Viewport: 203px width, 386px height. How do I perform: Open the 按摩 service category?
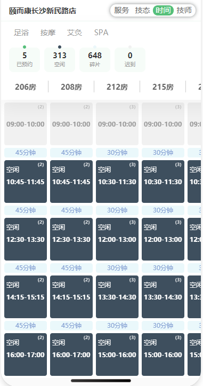click(x=48, y=33)
